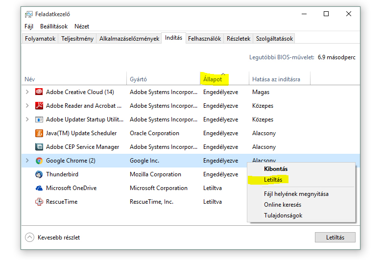Open the Beállítások menu

(x=54, y=26)
